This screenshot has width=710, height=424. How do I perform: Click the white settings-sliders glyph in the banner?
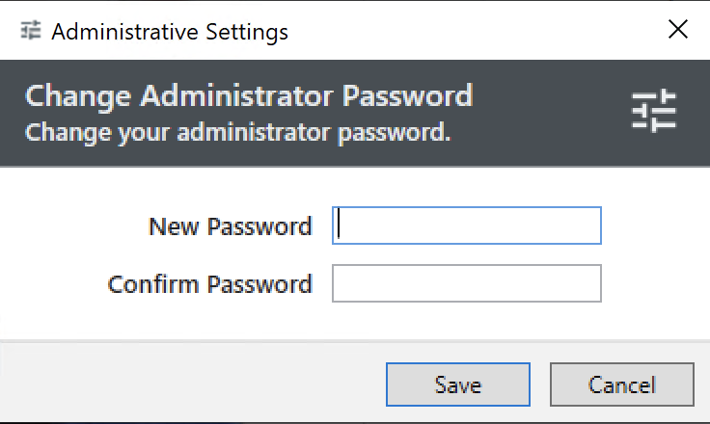click(654, 111)
